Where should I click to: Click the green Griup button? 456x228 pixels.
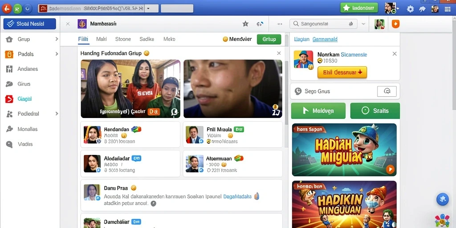click(x=269, y=39)
